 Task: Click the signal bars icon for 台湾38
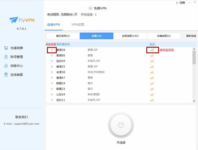click(152, 72)
